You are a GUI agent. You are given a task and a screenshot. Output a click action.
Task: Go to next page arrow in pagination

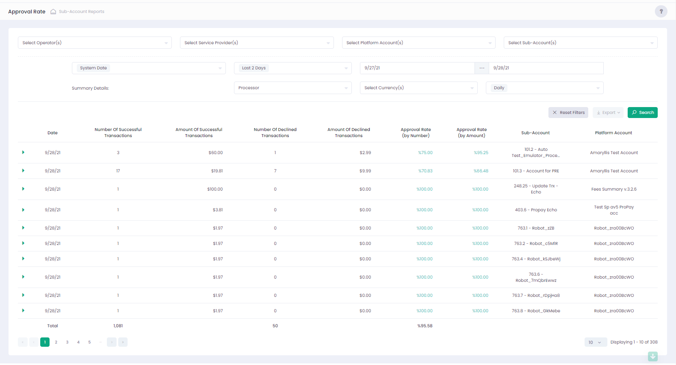click(112, 342)
